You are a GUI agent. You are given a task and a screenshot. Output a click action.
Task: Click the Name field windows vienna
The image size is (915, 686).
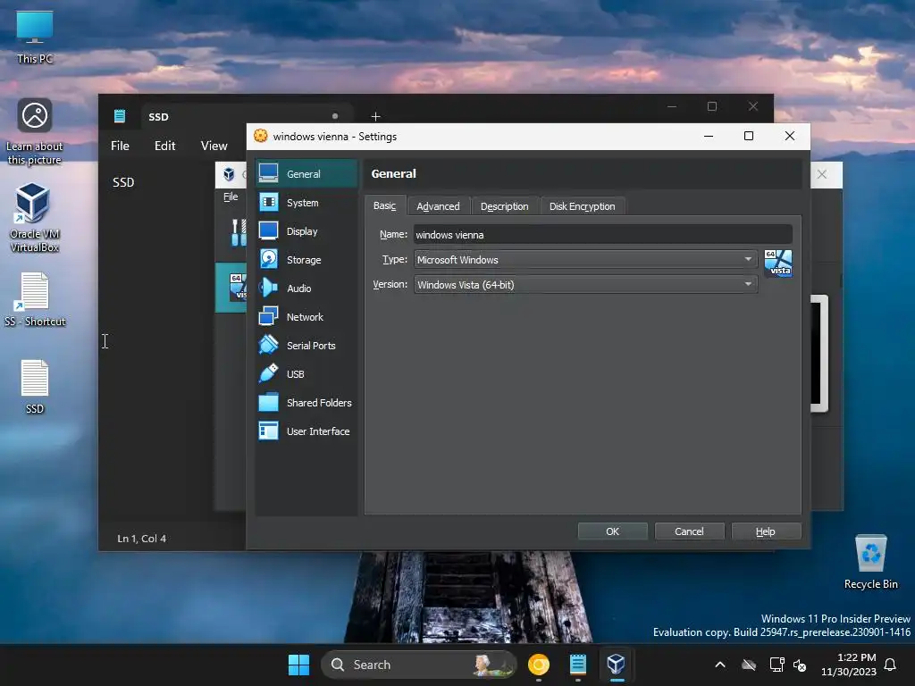point(603,235)
